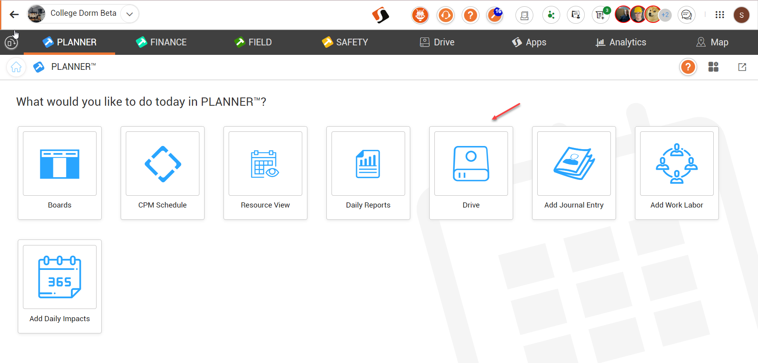758x363 pixels.
Task: Open the Boards tile
Action: coord(60,173)
